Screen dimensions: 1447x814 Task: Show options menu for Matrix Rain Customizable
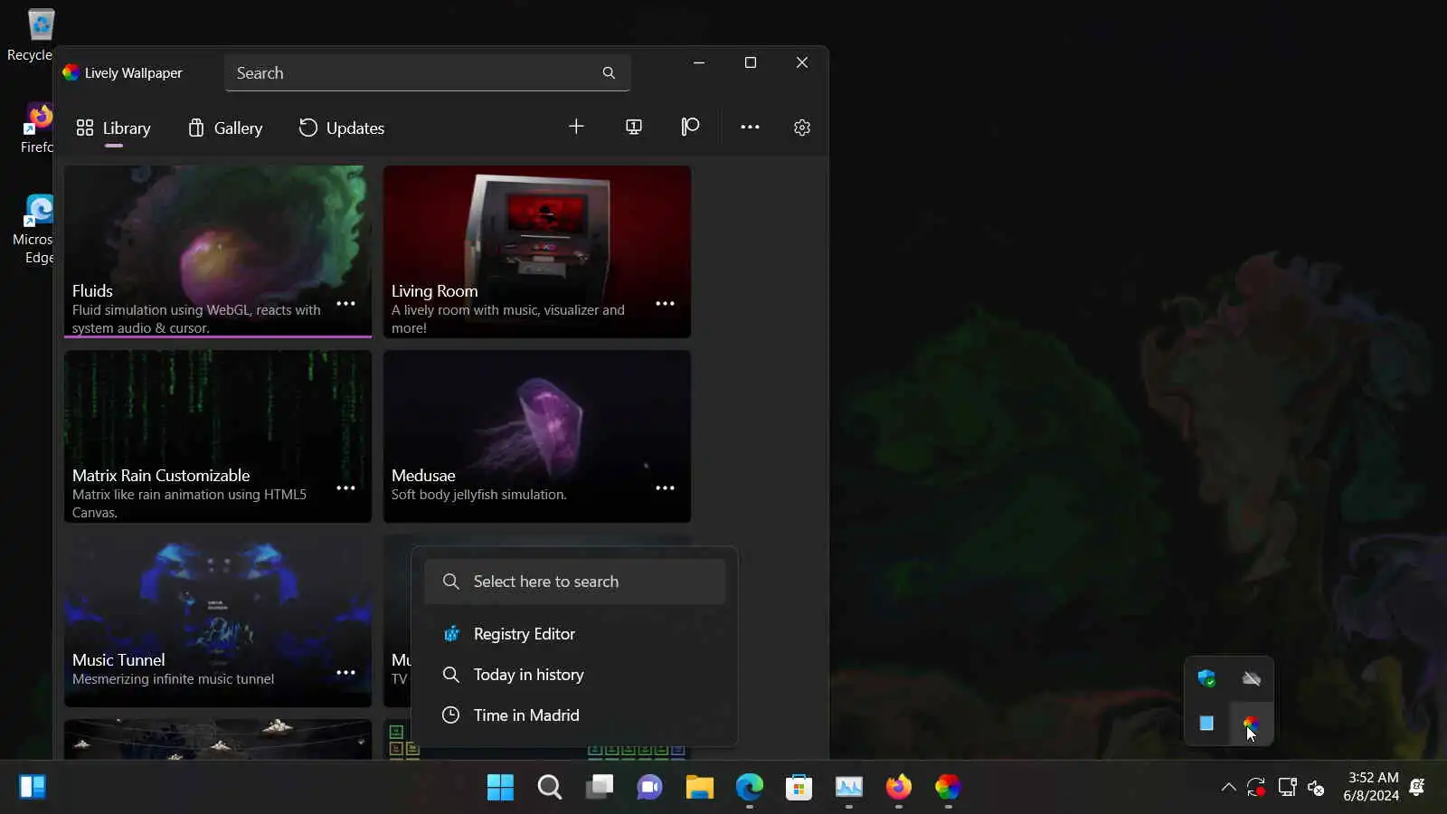coord(345,488)
